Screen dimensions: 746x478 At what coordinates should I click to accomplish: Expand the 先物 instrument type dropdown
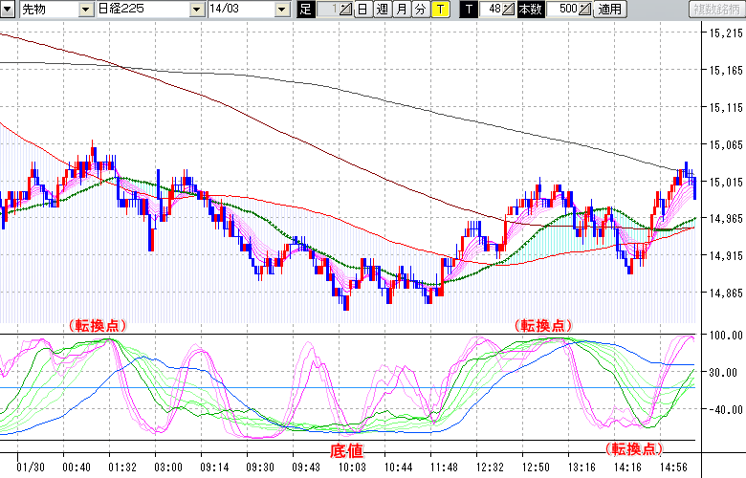tap(86, 10)
